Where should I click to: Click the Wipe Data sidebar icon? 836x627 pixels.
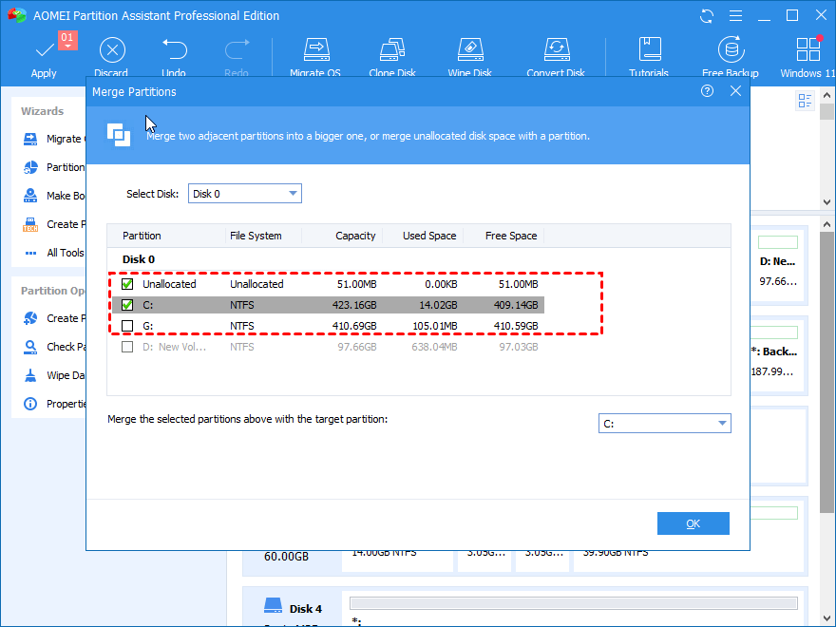[30, 375]
